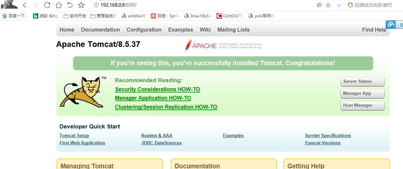
Task: Click the Server Status button
Action: point(362,82)
